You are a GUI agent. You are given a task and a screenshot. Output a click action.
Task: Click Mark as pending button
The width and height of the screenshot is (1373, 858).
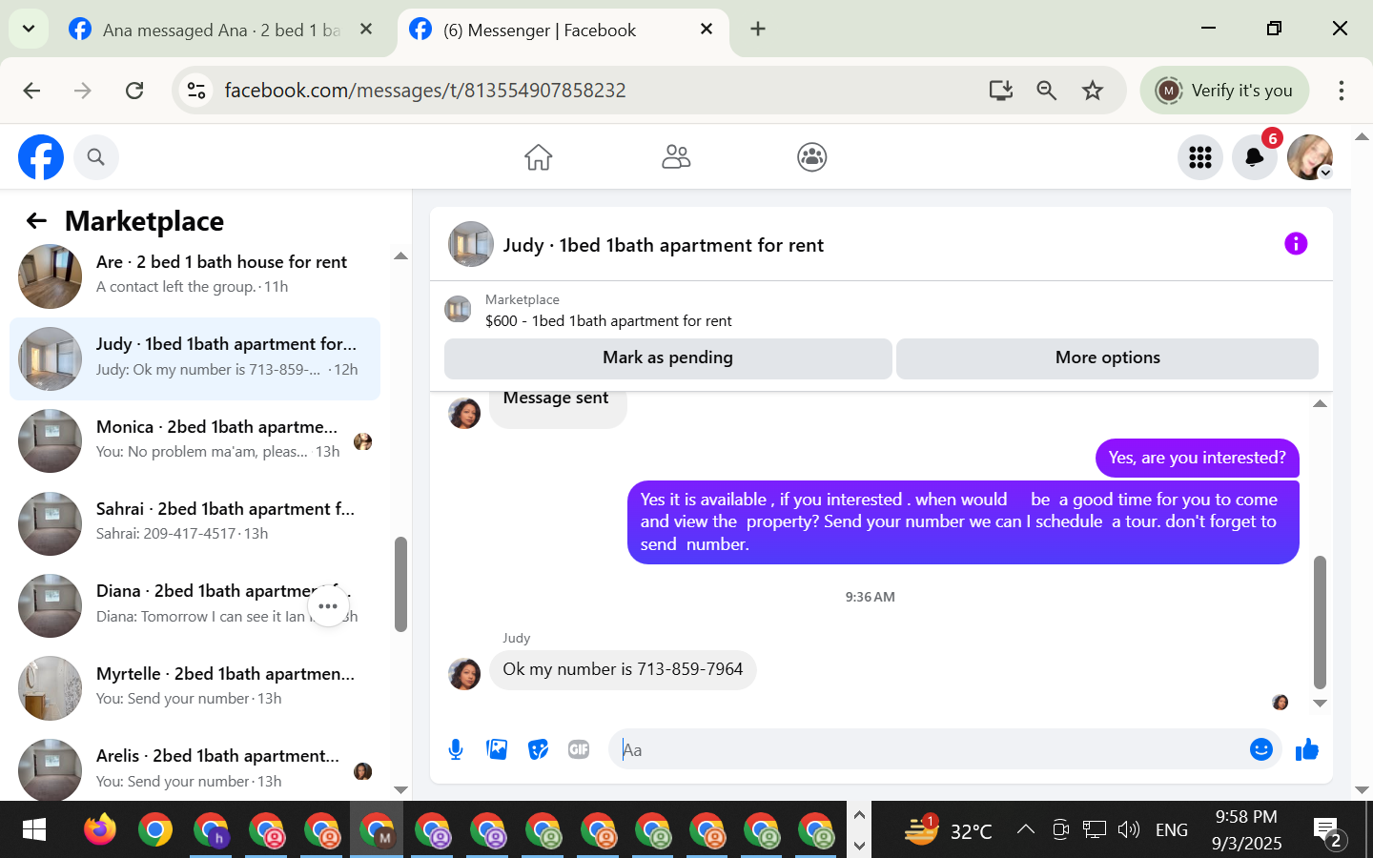667,357
